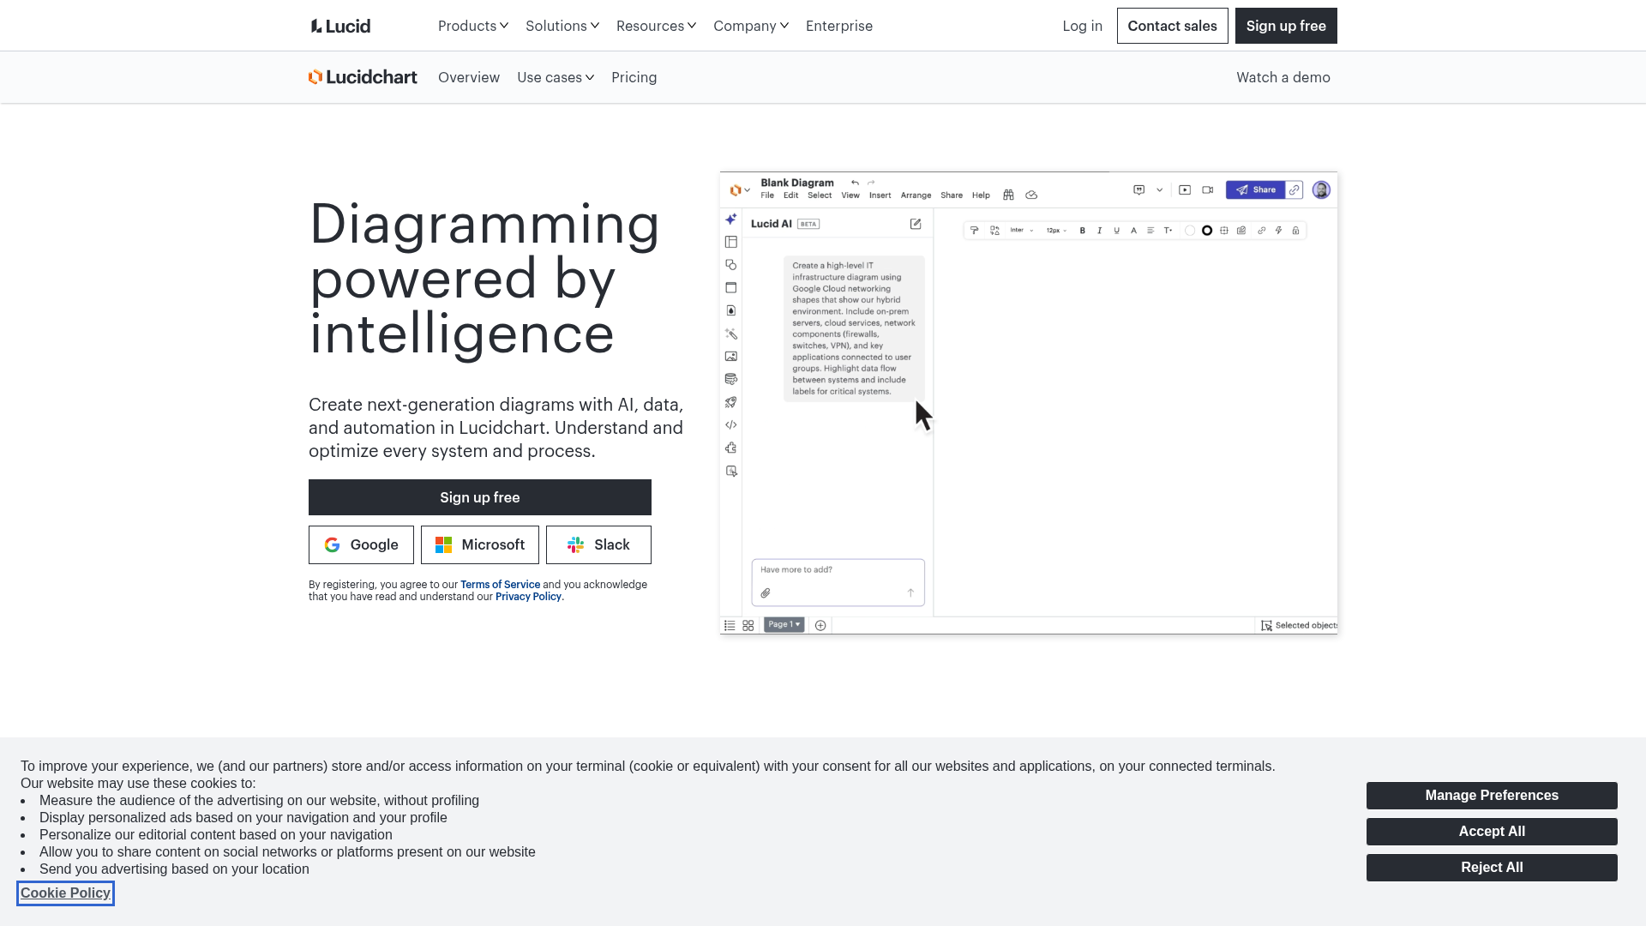Viewport: 1646px width, 926px height.
Task: Open the Arrange menu in diagram editor
Action: pos(916,195)
